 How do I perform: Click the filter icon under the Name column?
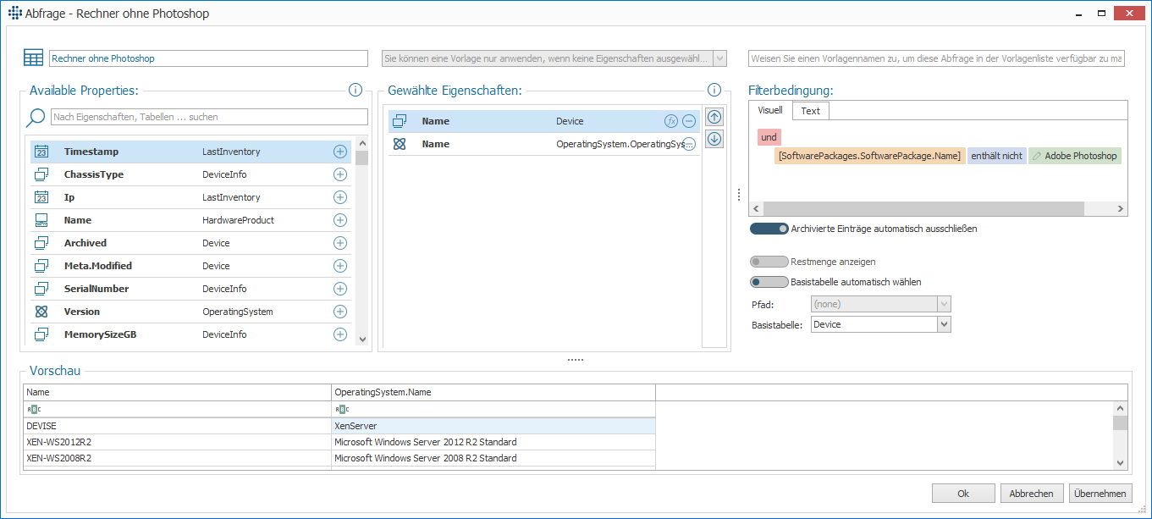33,410
